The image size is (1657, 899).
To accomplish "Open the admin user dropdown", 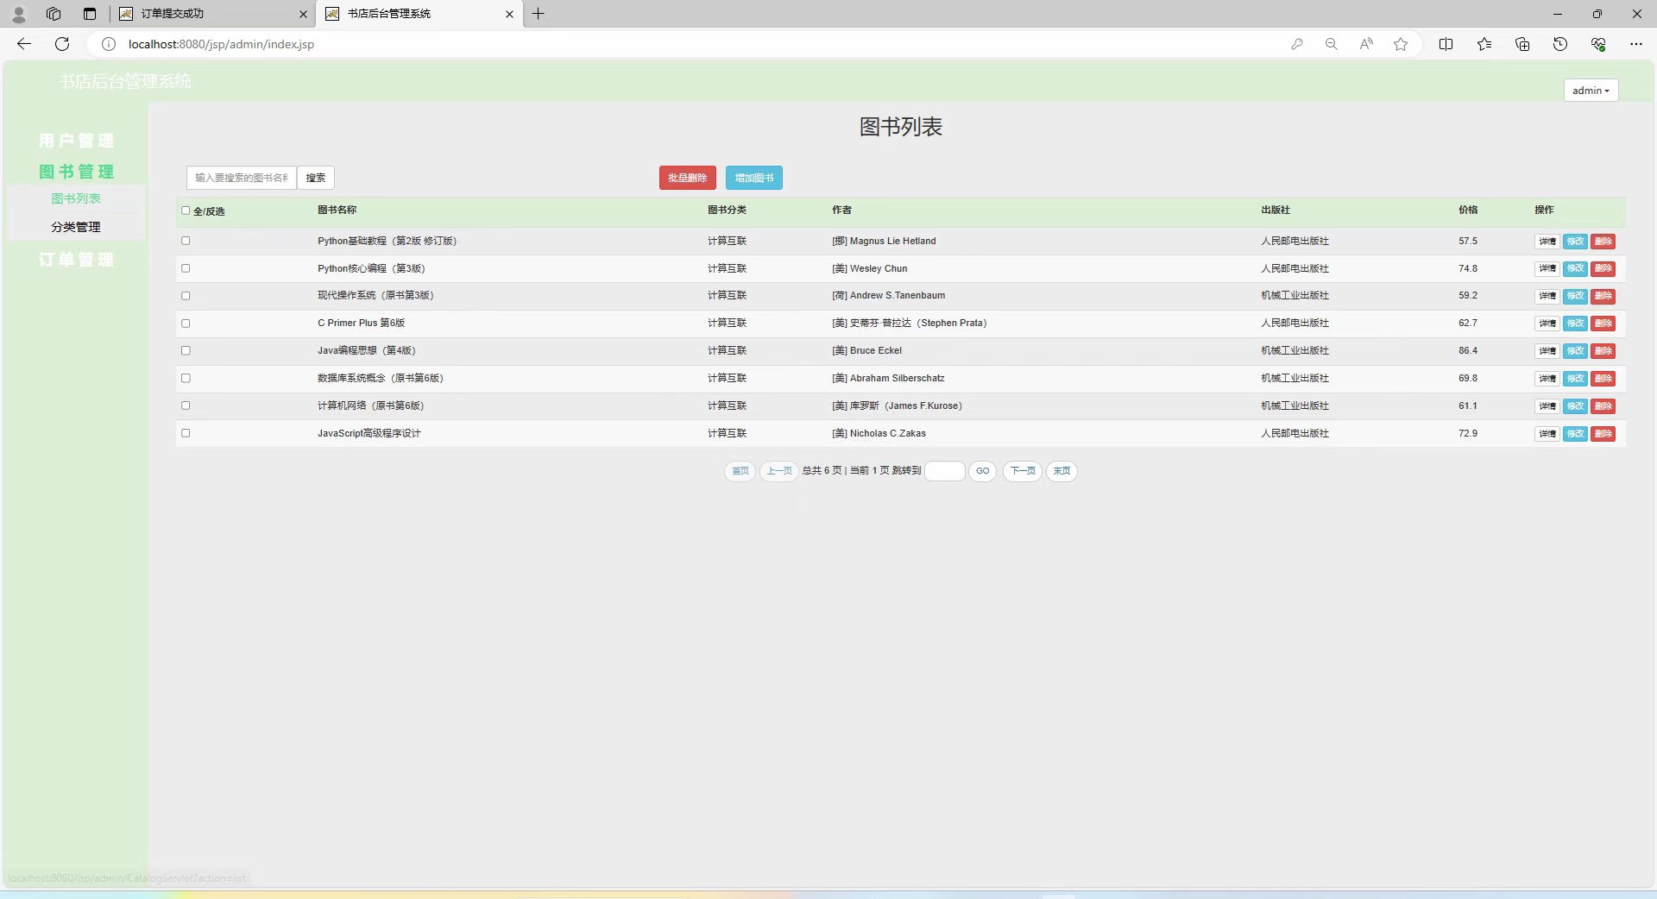I will pyautogui.click(x=1591, y=91).
